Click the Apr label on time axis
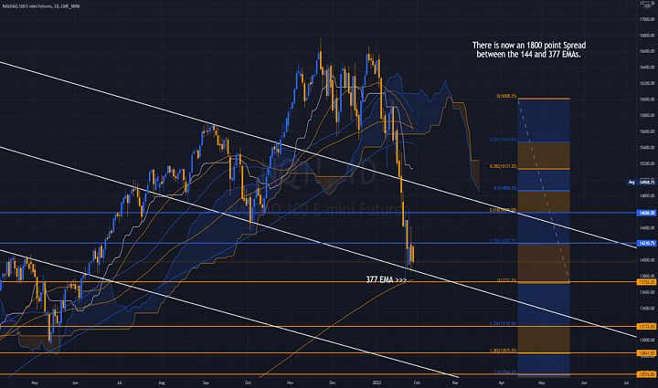 click(502, 383)
